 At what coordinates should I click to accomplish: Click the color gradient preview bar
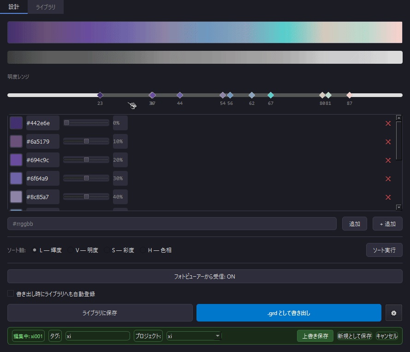205,32
